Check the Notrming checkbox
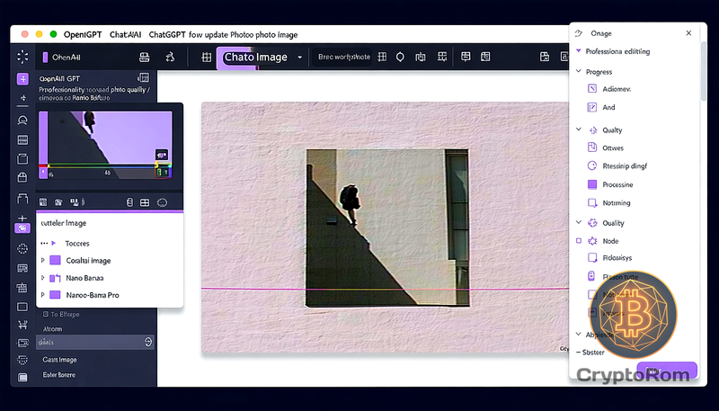Screen dimensions: 719x411 (592, 202)
